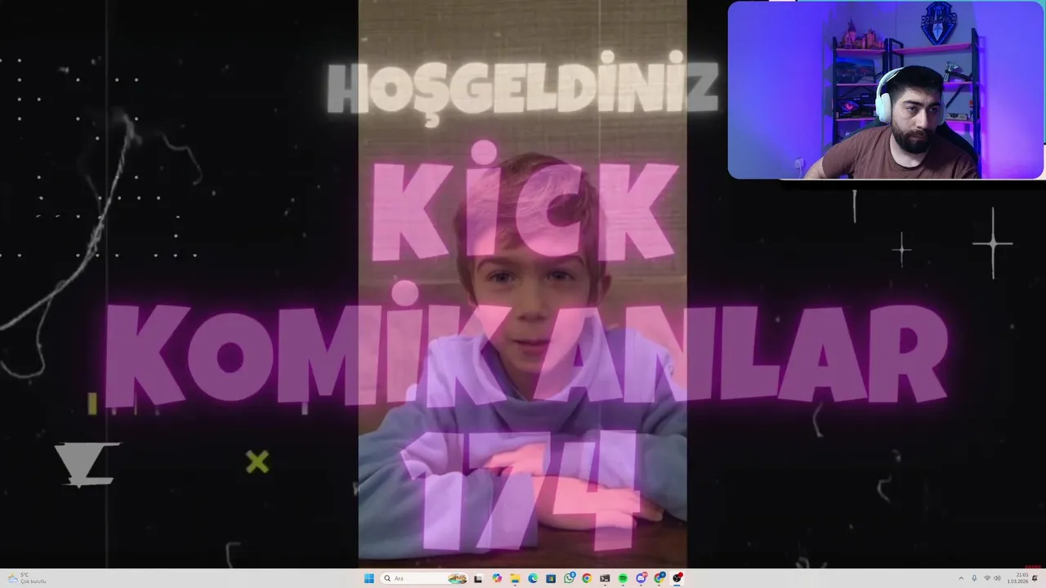Click the microphone tray icon
This screenshot has height=588, width=1046.
pyautogui.click(x=974, y=578)
